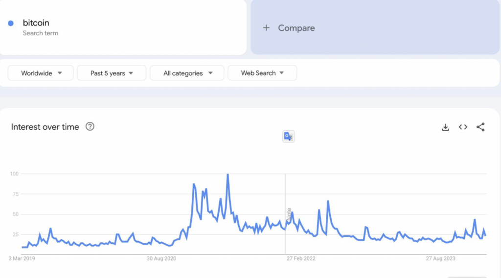501x278 pixels.
Task: Click the blue dot next to bitcoin
Action: (x=11, y=23)
